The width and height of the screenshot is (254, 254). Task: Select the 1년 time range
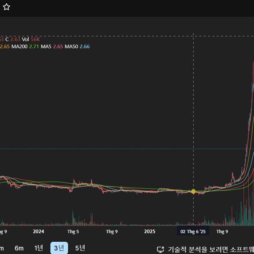[x=39, y=248]
